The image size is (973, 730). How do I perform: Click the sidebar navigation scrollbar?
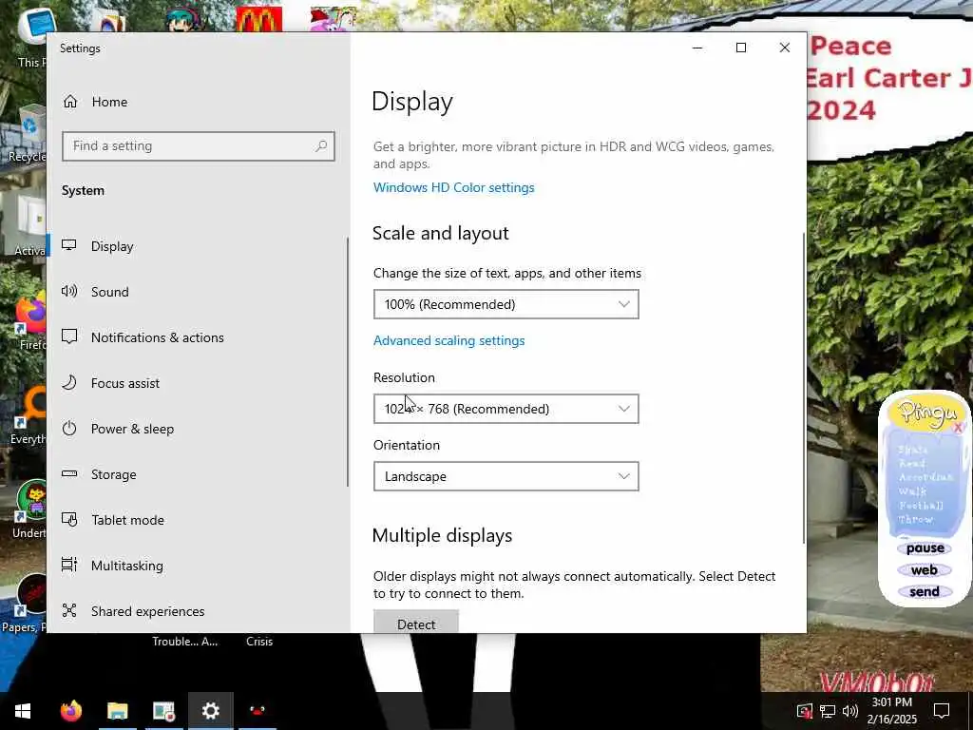pos(348,362)
